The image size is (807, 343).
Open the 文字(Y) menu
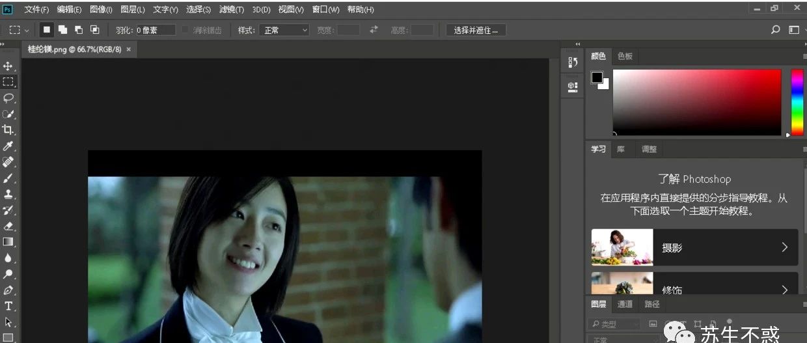[165, 10]
